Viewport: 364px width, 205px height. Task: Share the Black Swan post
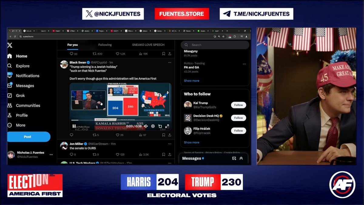pos(170,135)
